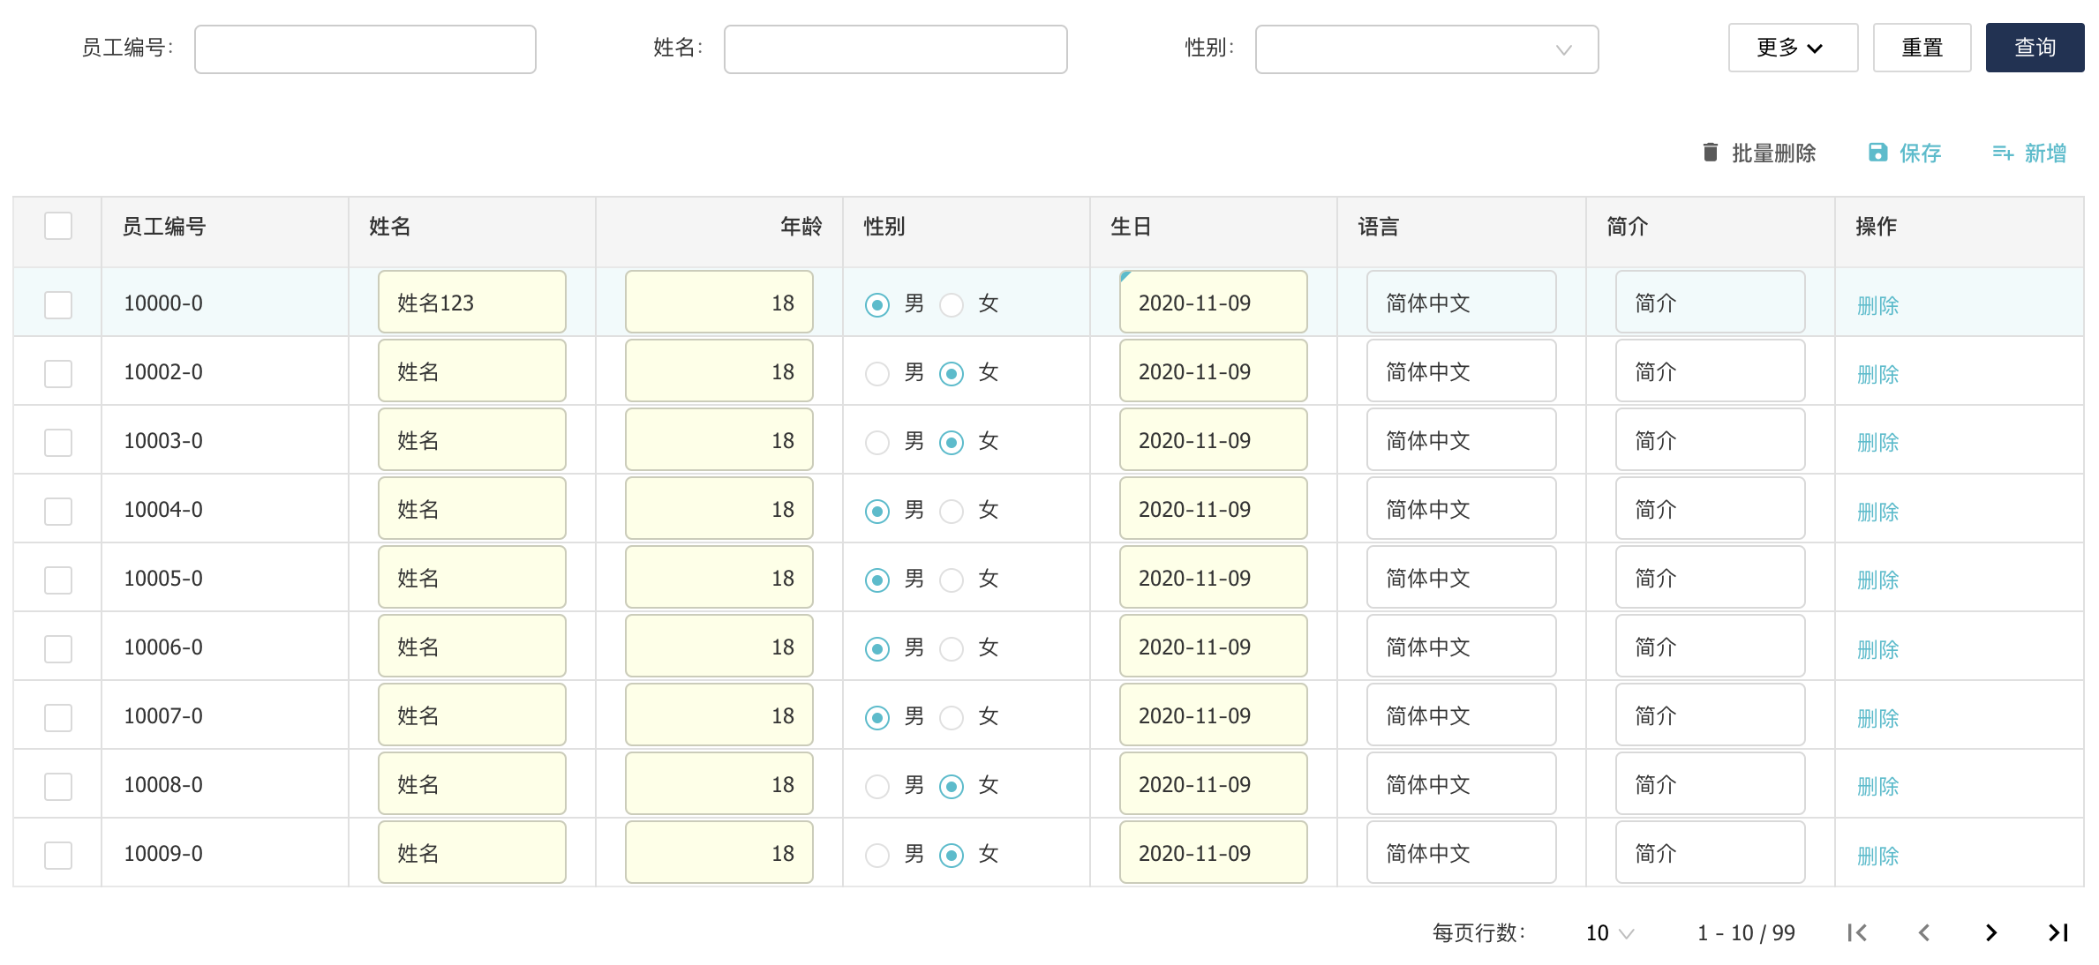Viewport: 2099px width, 965px height.
Task: Click the 员工编号 search input field
Action: click(365, 49)
